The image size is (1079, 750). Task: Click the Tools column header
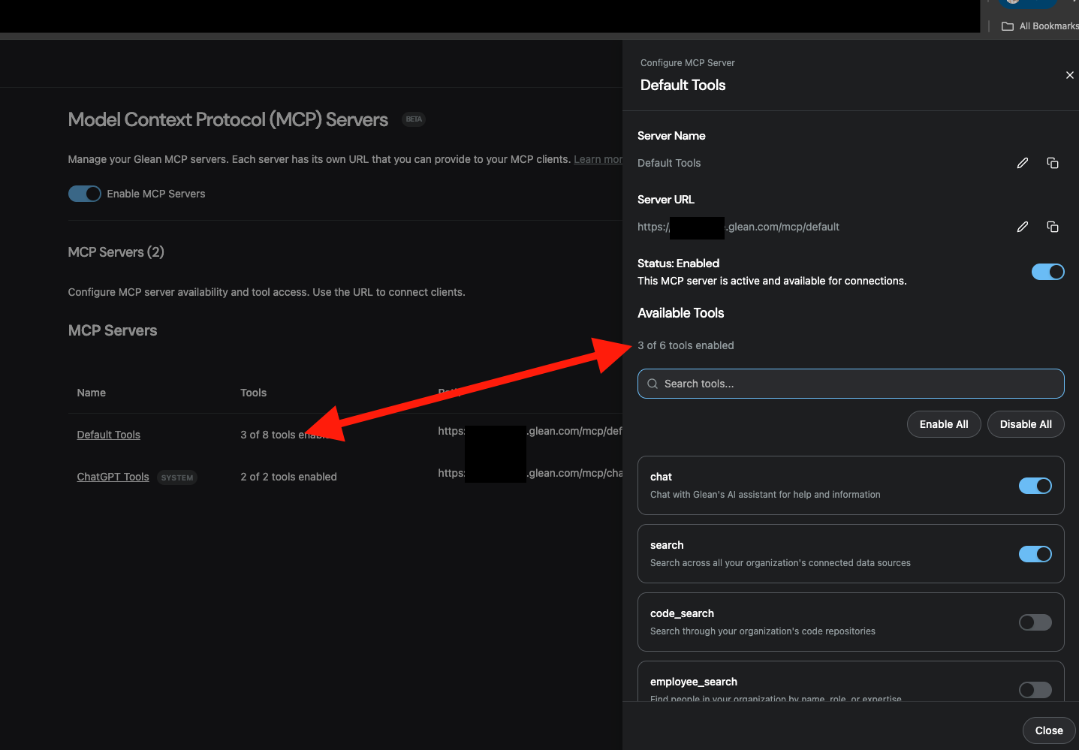pos(254,393)
